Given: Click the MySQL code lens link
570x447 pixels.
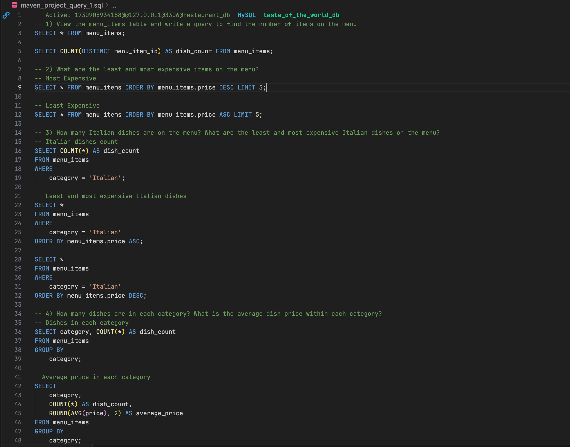Looking at the screenshot, I should pos(246,15).
